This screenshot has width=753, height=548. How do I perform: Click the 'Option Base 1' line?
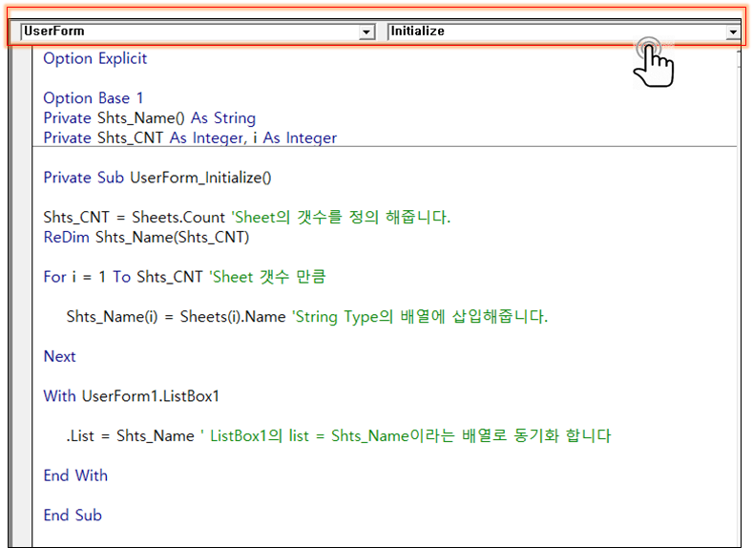[x=94, y=98]
